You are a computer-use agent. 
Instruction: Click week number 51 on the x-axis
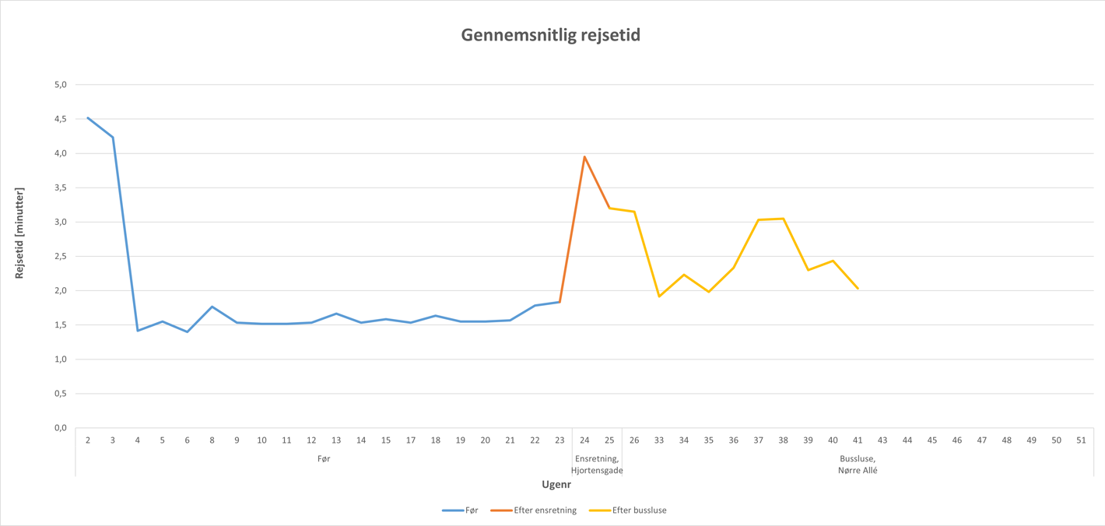click(x=1081, y=440)
